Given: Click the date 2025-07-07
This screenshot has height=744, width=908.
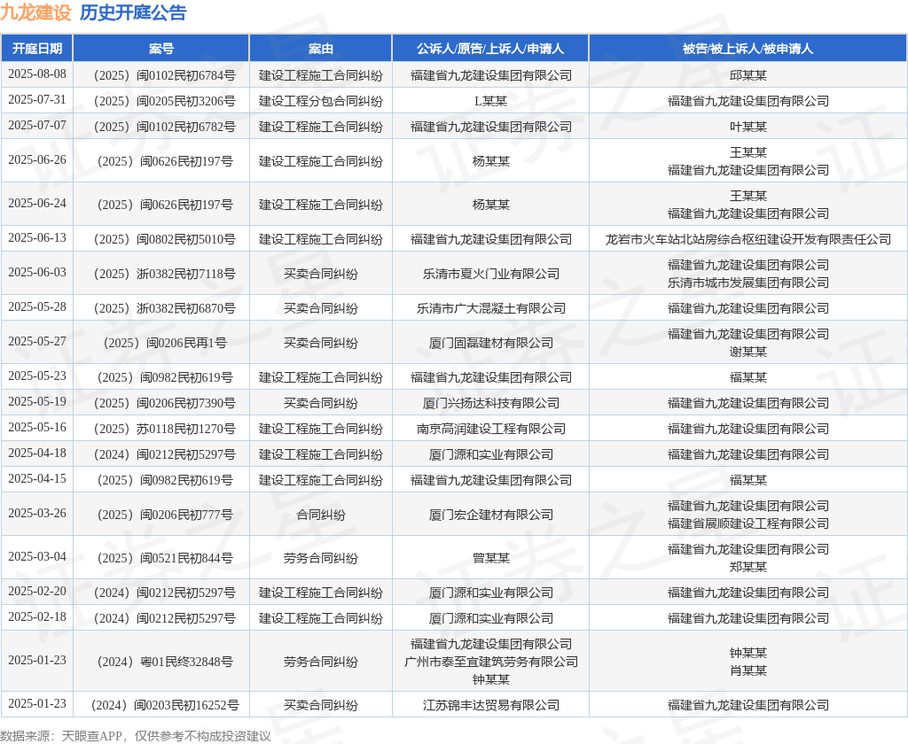Looking at the screenshot, I should tap(37, 126).
